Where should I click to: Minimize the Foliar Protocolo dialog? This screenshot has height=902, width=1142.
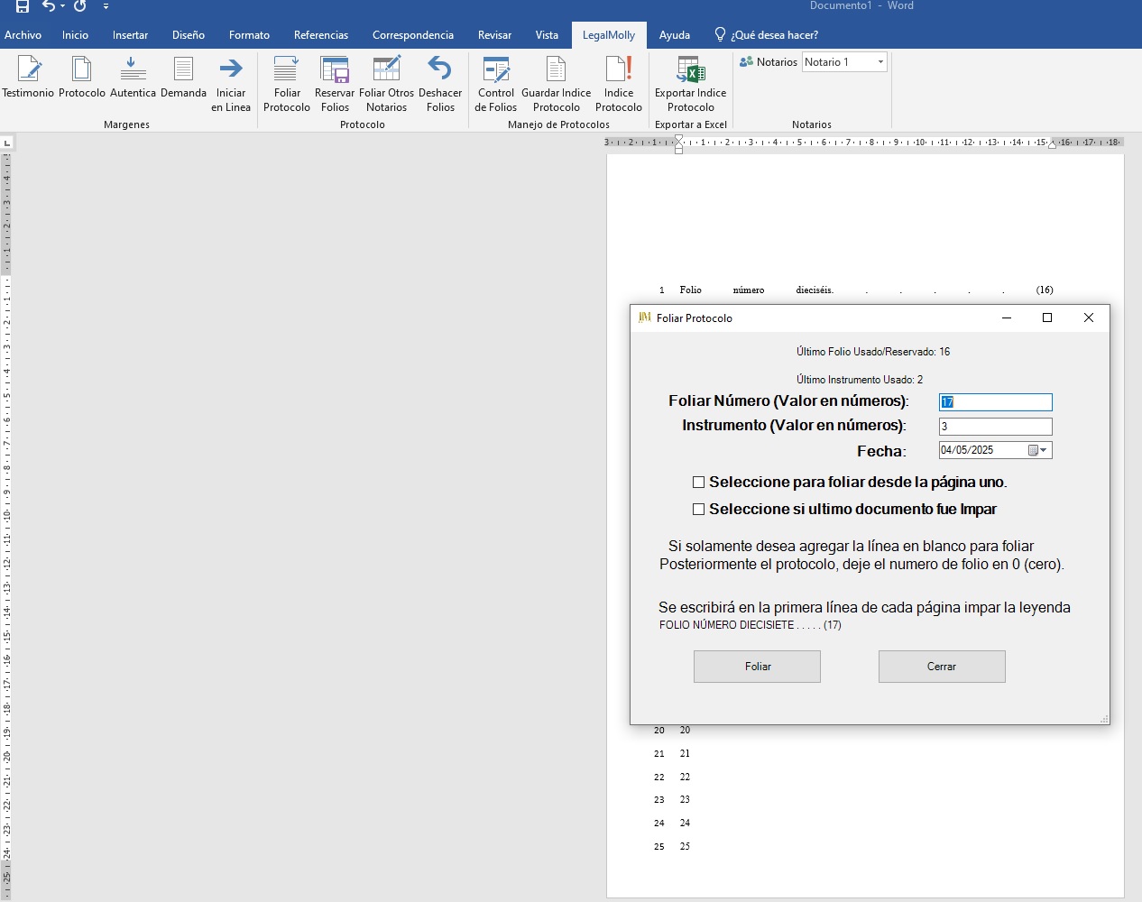tap(1007, 318)
